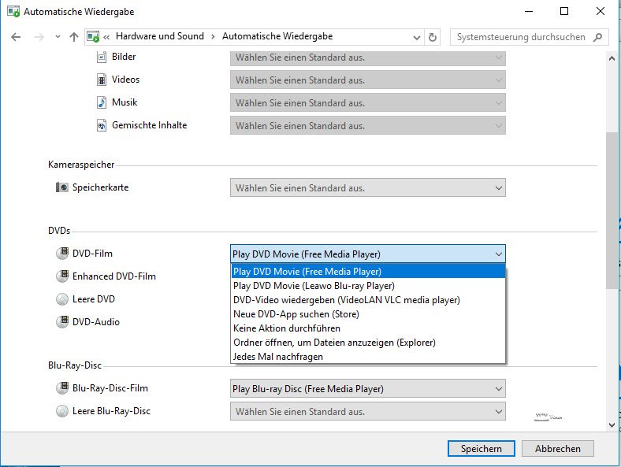Select Keine Aktion durchführen option
Screen dimensions: 621x467
pos(287,328)
